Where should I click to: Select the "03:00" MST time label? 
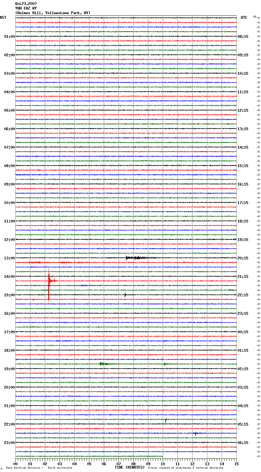coord(10,74)
